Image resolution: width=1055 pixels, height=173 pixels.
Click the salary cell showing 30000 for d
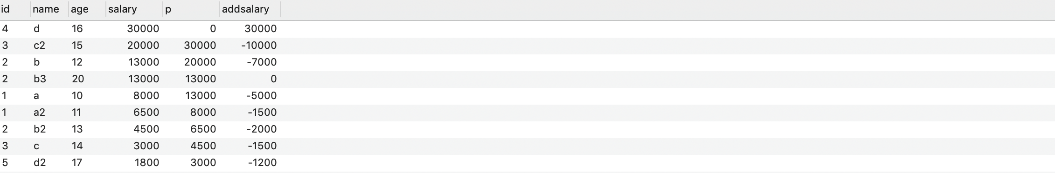134,29
